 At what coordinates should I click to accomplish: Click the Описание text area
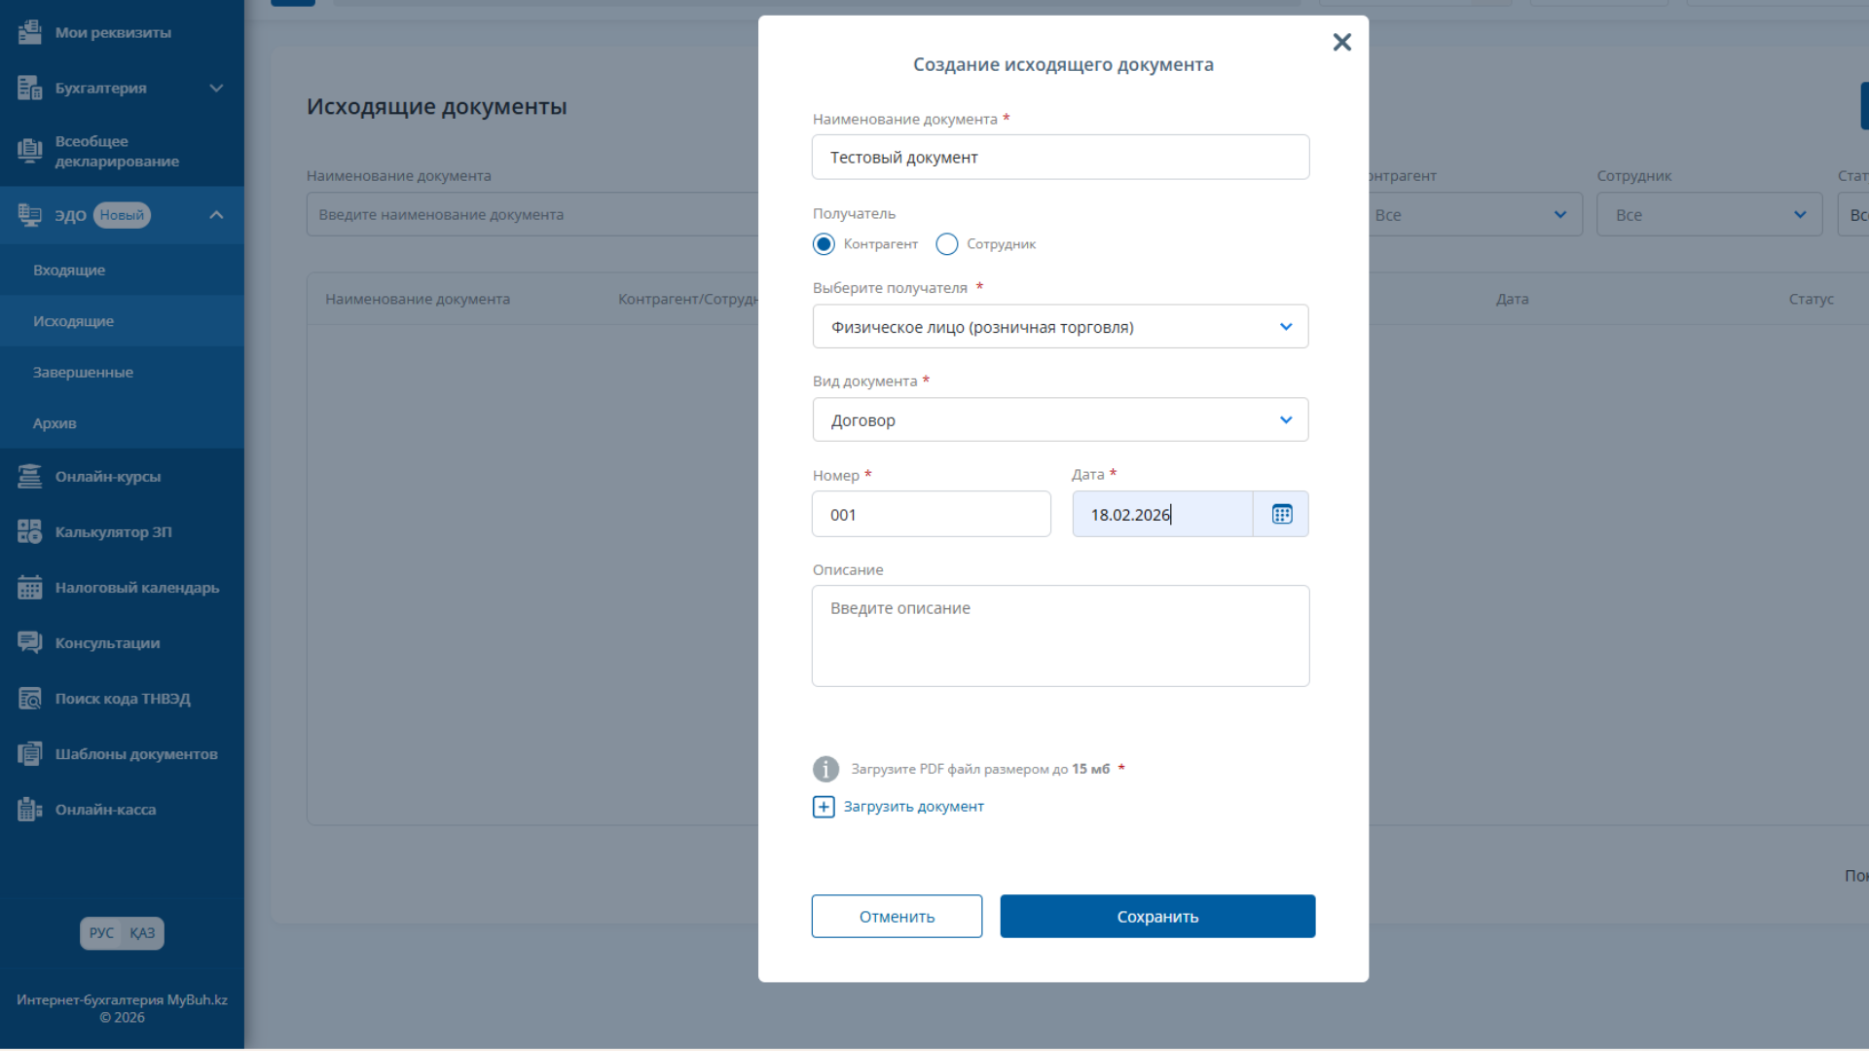coord(1060,635)
